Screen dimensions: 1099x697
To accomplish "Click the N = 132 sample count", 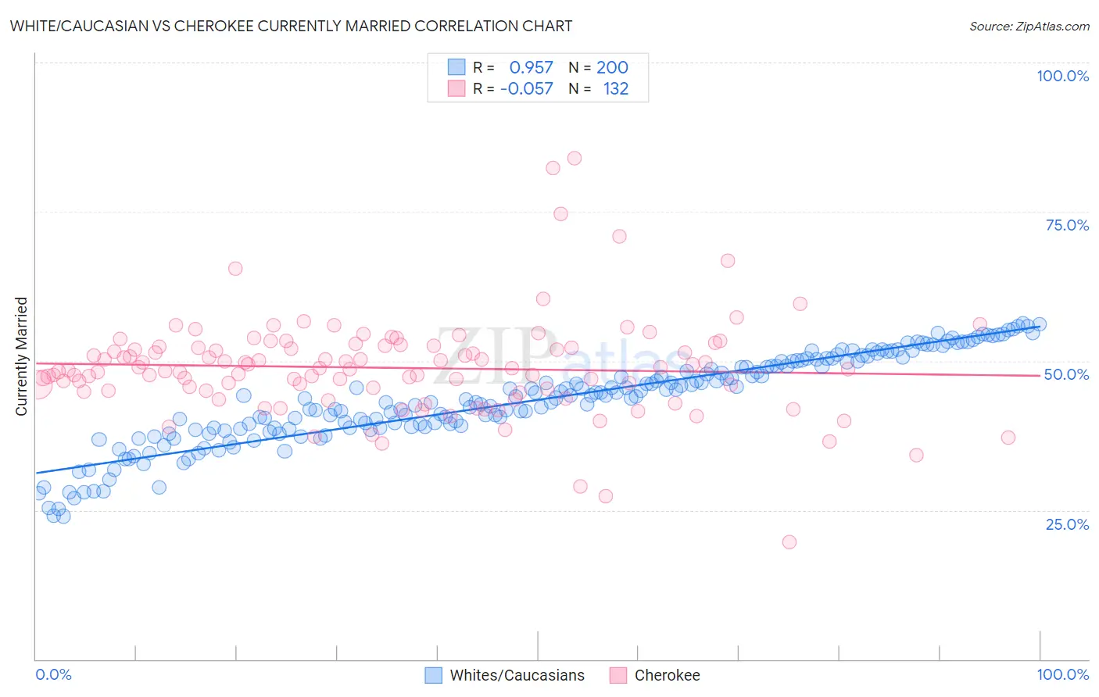I will click(599, 88).
